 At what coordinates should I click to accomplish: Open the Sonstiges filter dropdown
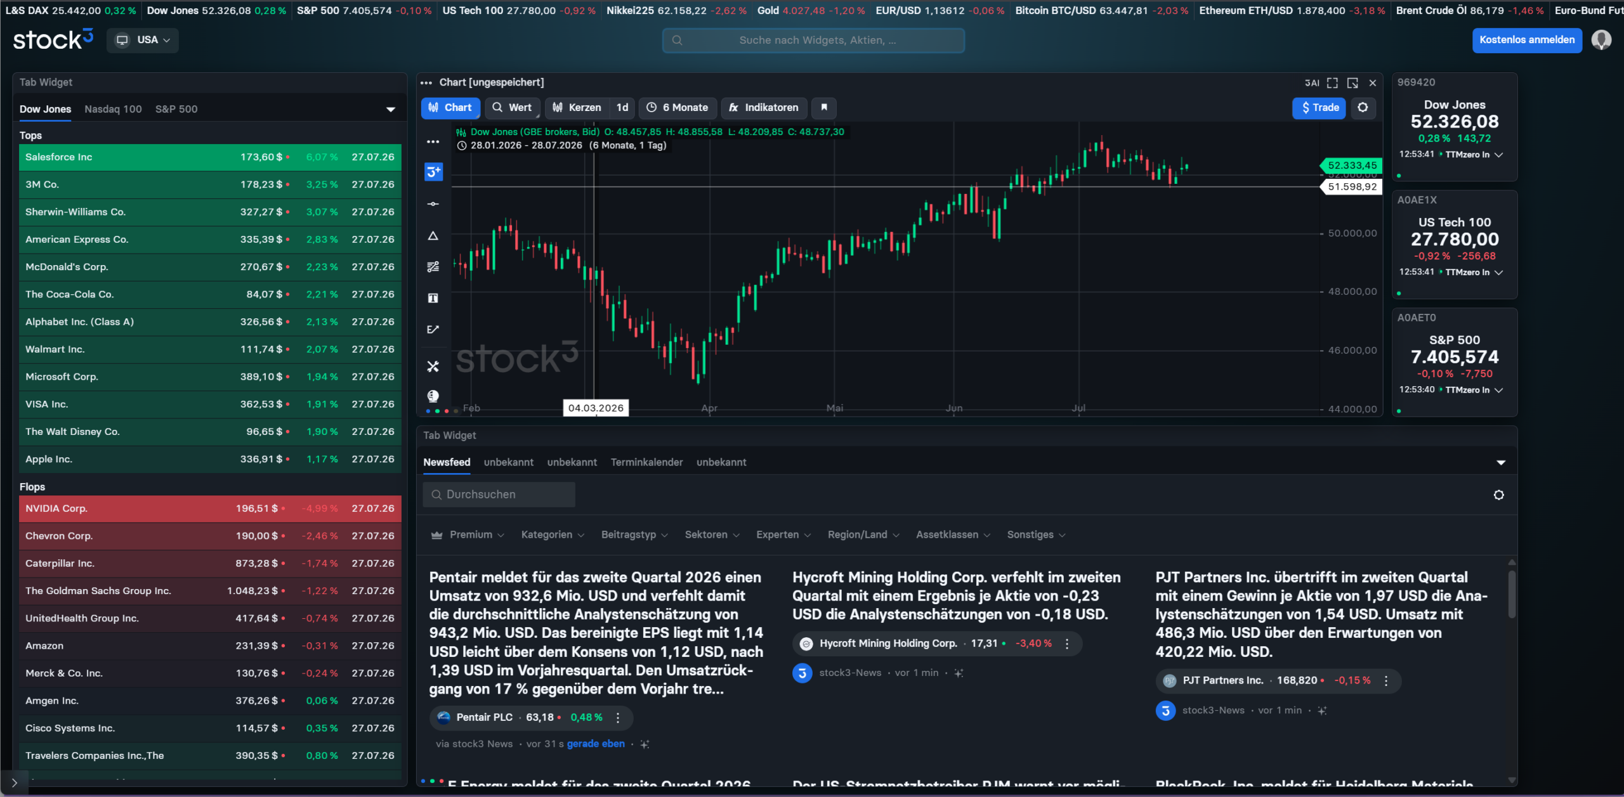point(1036,535)
